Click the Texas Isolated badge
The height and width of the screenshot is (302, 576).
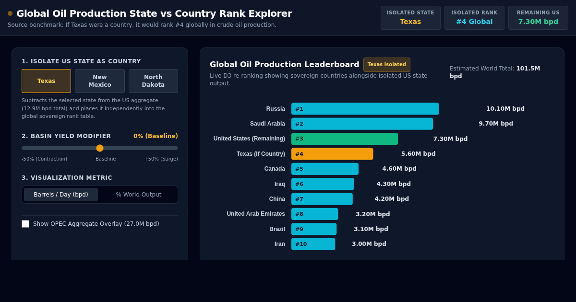[x=387, y=65]
